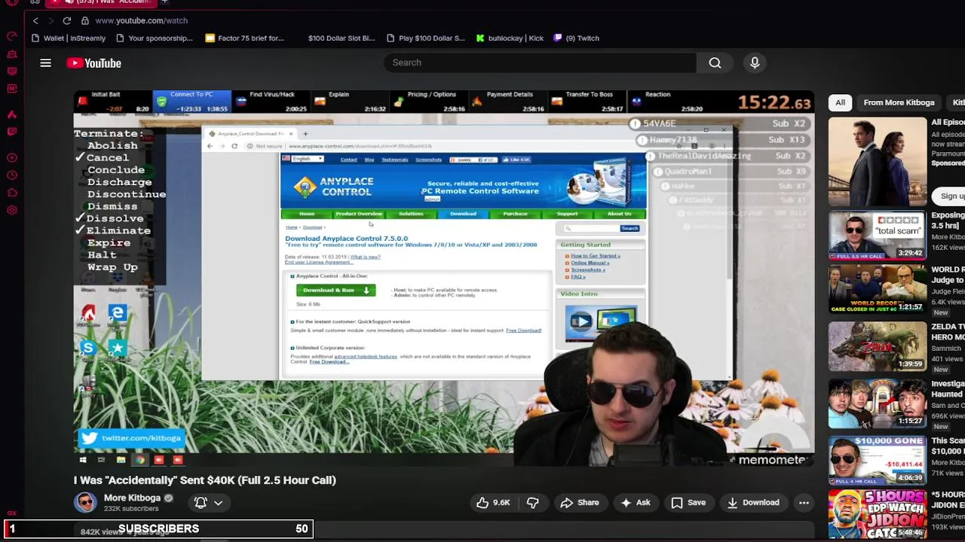Open Opera sidebar settings gear icon
This screenshot has height=542, width=965.
12,212
